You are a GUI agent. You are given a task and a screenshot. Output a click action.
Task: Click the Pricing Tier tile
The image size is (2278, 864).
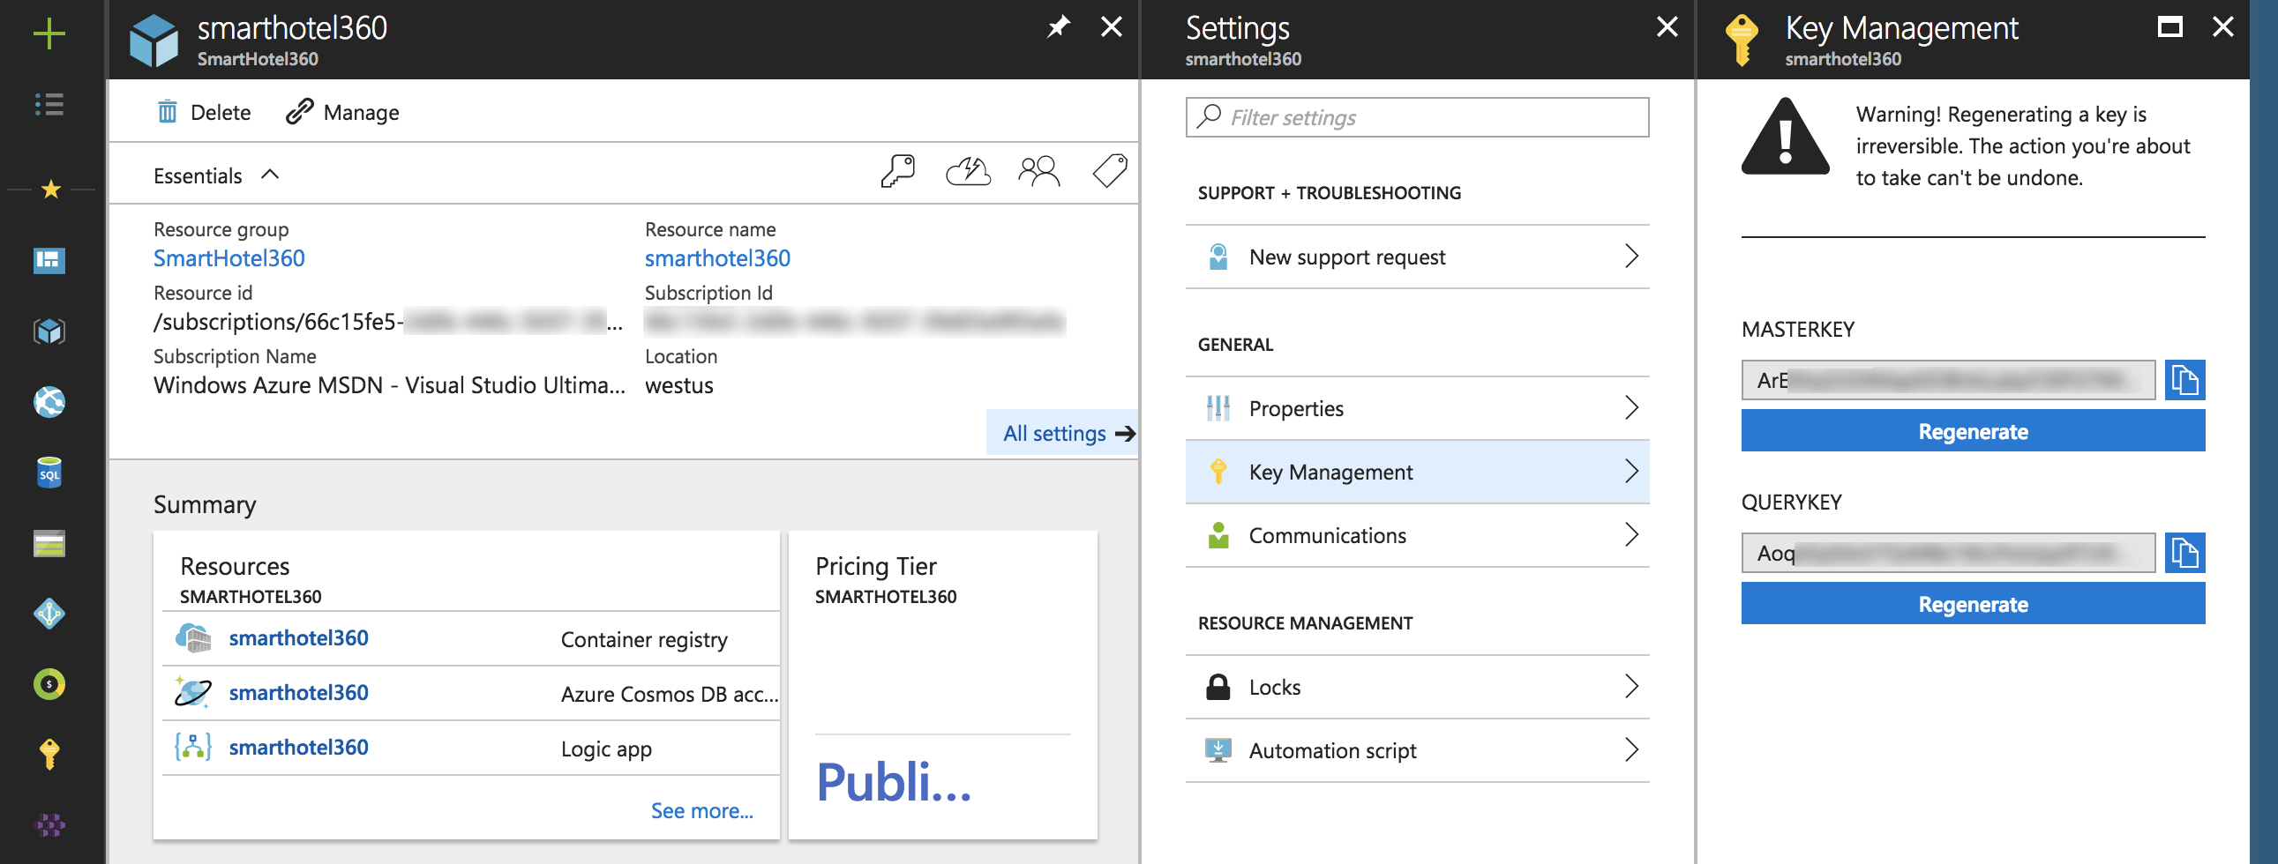click(x=942, y=685)
